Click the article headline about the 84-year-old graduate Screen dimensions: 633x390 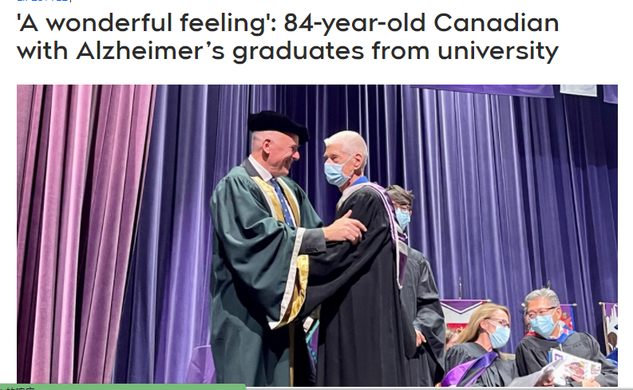click(287, 37)
